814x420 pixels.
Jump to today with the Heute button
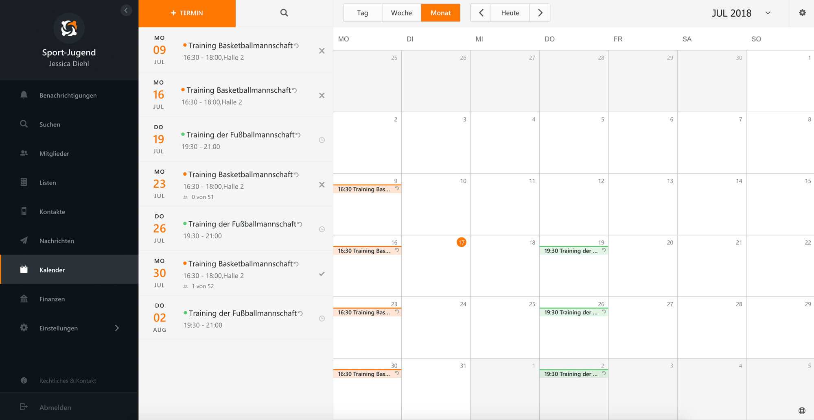click(510, 13)
